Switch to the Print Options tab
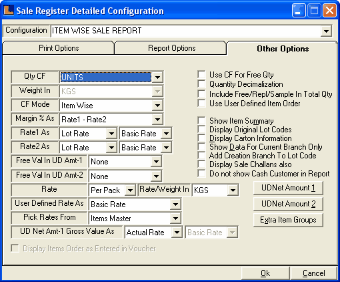 click(x=59, y=48)
